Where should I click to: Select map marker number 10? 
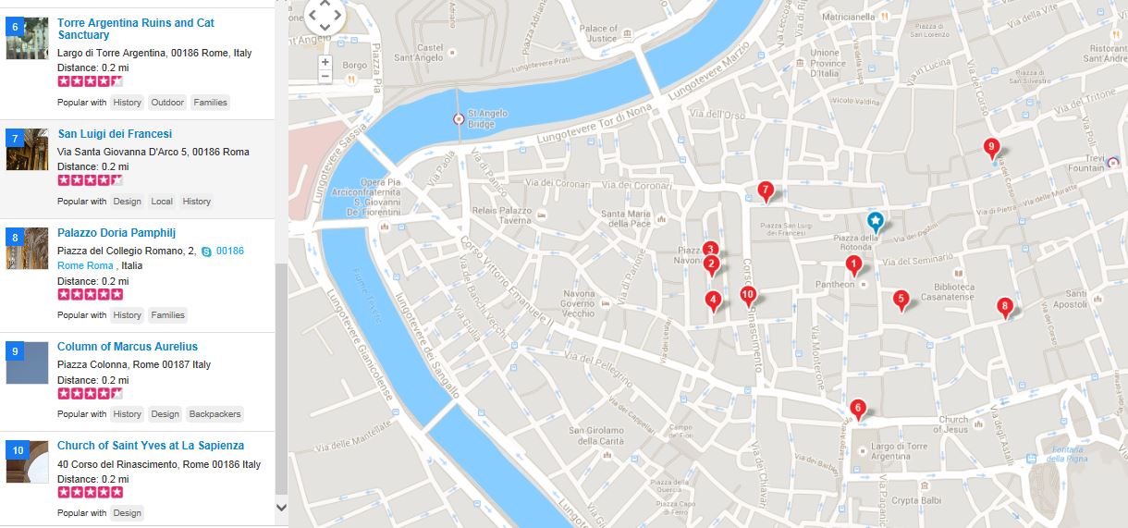pyautogui.click(x=748, y=297)
